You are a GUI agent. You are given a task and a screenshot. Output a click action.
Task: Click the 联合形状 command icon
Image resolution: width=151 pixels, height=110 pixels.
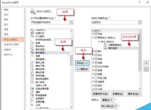click(x=32, y=46)
